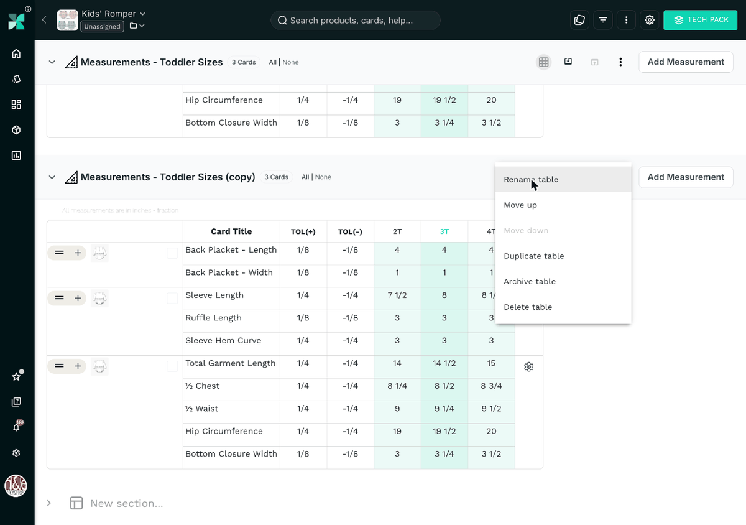Click Add Measurement in Toddler Sizes (copy) section
The image size is (746, 525).
tap(686, 177)
